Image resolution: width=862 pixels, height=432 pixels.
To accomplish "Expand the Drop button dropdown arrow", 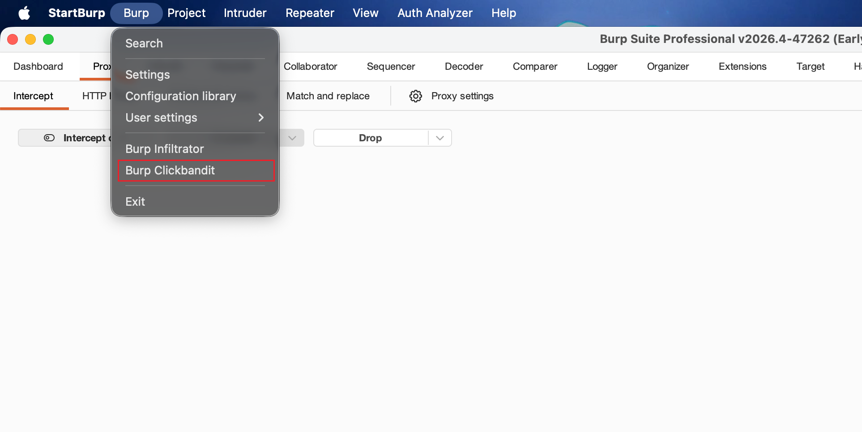I will click(x=440, y=138).
